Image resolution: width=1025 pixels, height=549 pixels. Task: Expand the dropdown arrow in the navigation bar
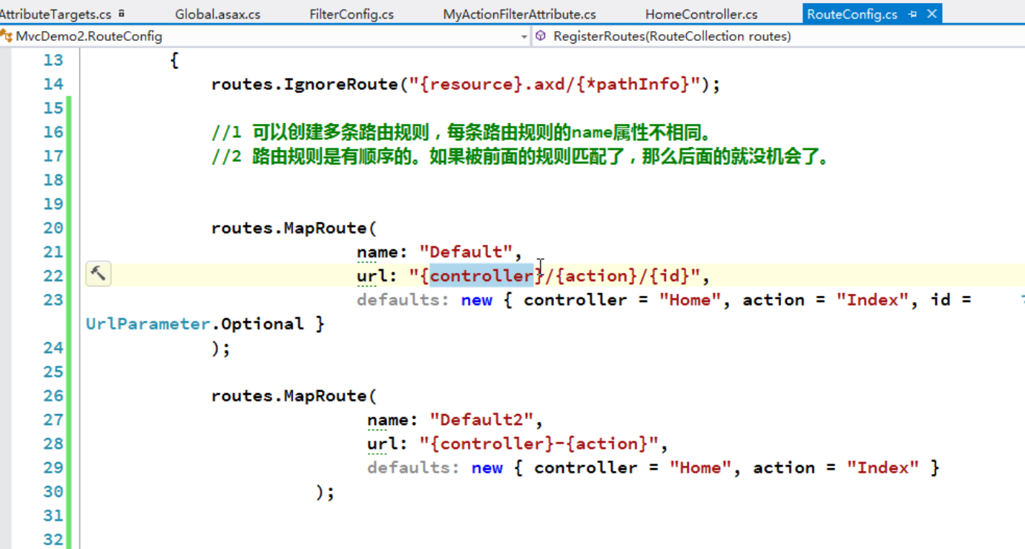[525, 35]
